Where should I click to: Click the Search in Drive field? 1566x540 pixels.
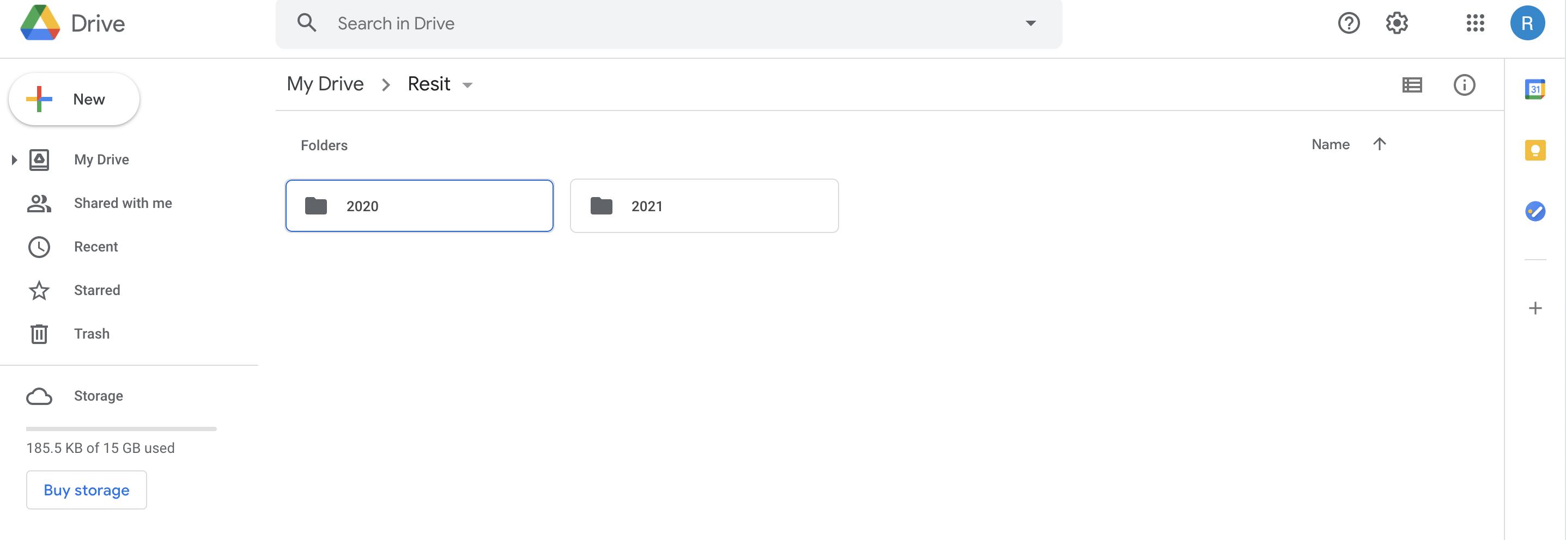669,24
